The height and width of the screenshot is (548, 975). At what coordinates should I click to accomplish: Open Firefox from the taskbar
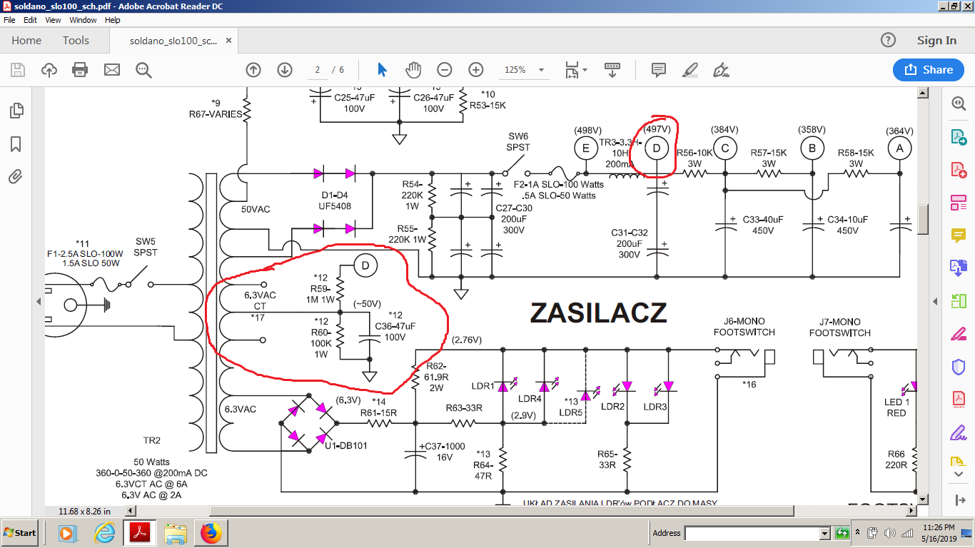(x=211, y=533)
